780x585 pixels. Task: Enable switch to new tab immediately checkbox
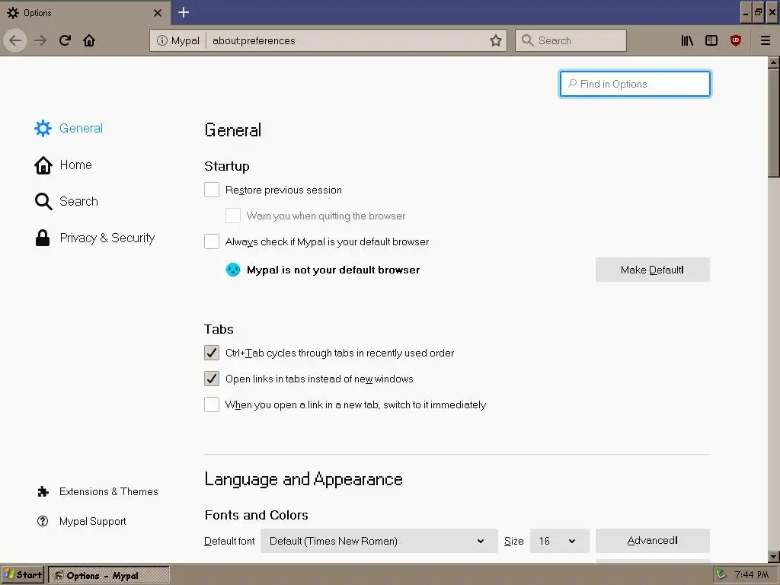click(212, 404)
